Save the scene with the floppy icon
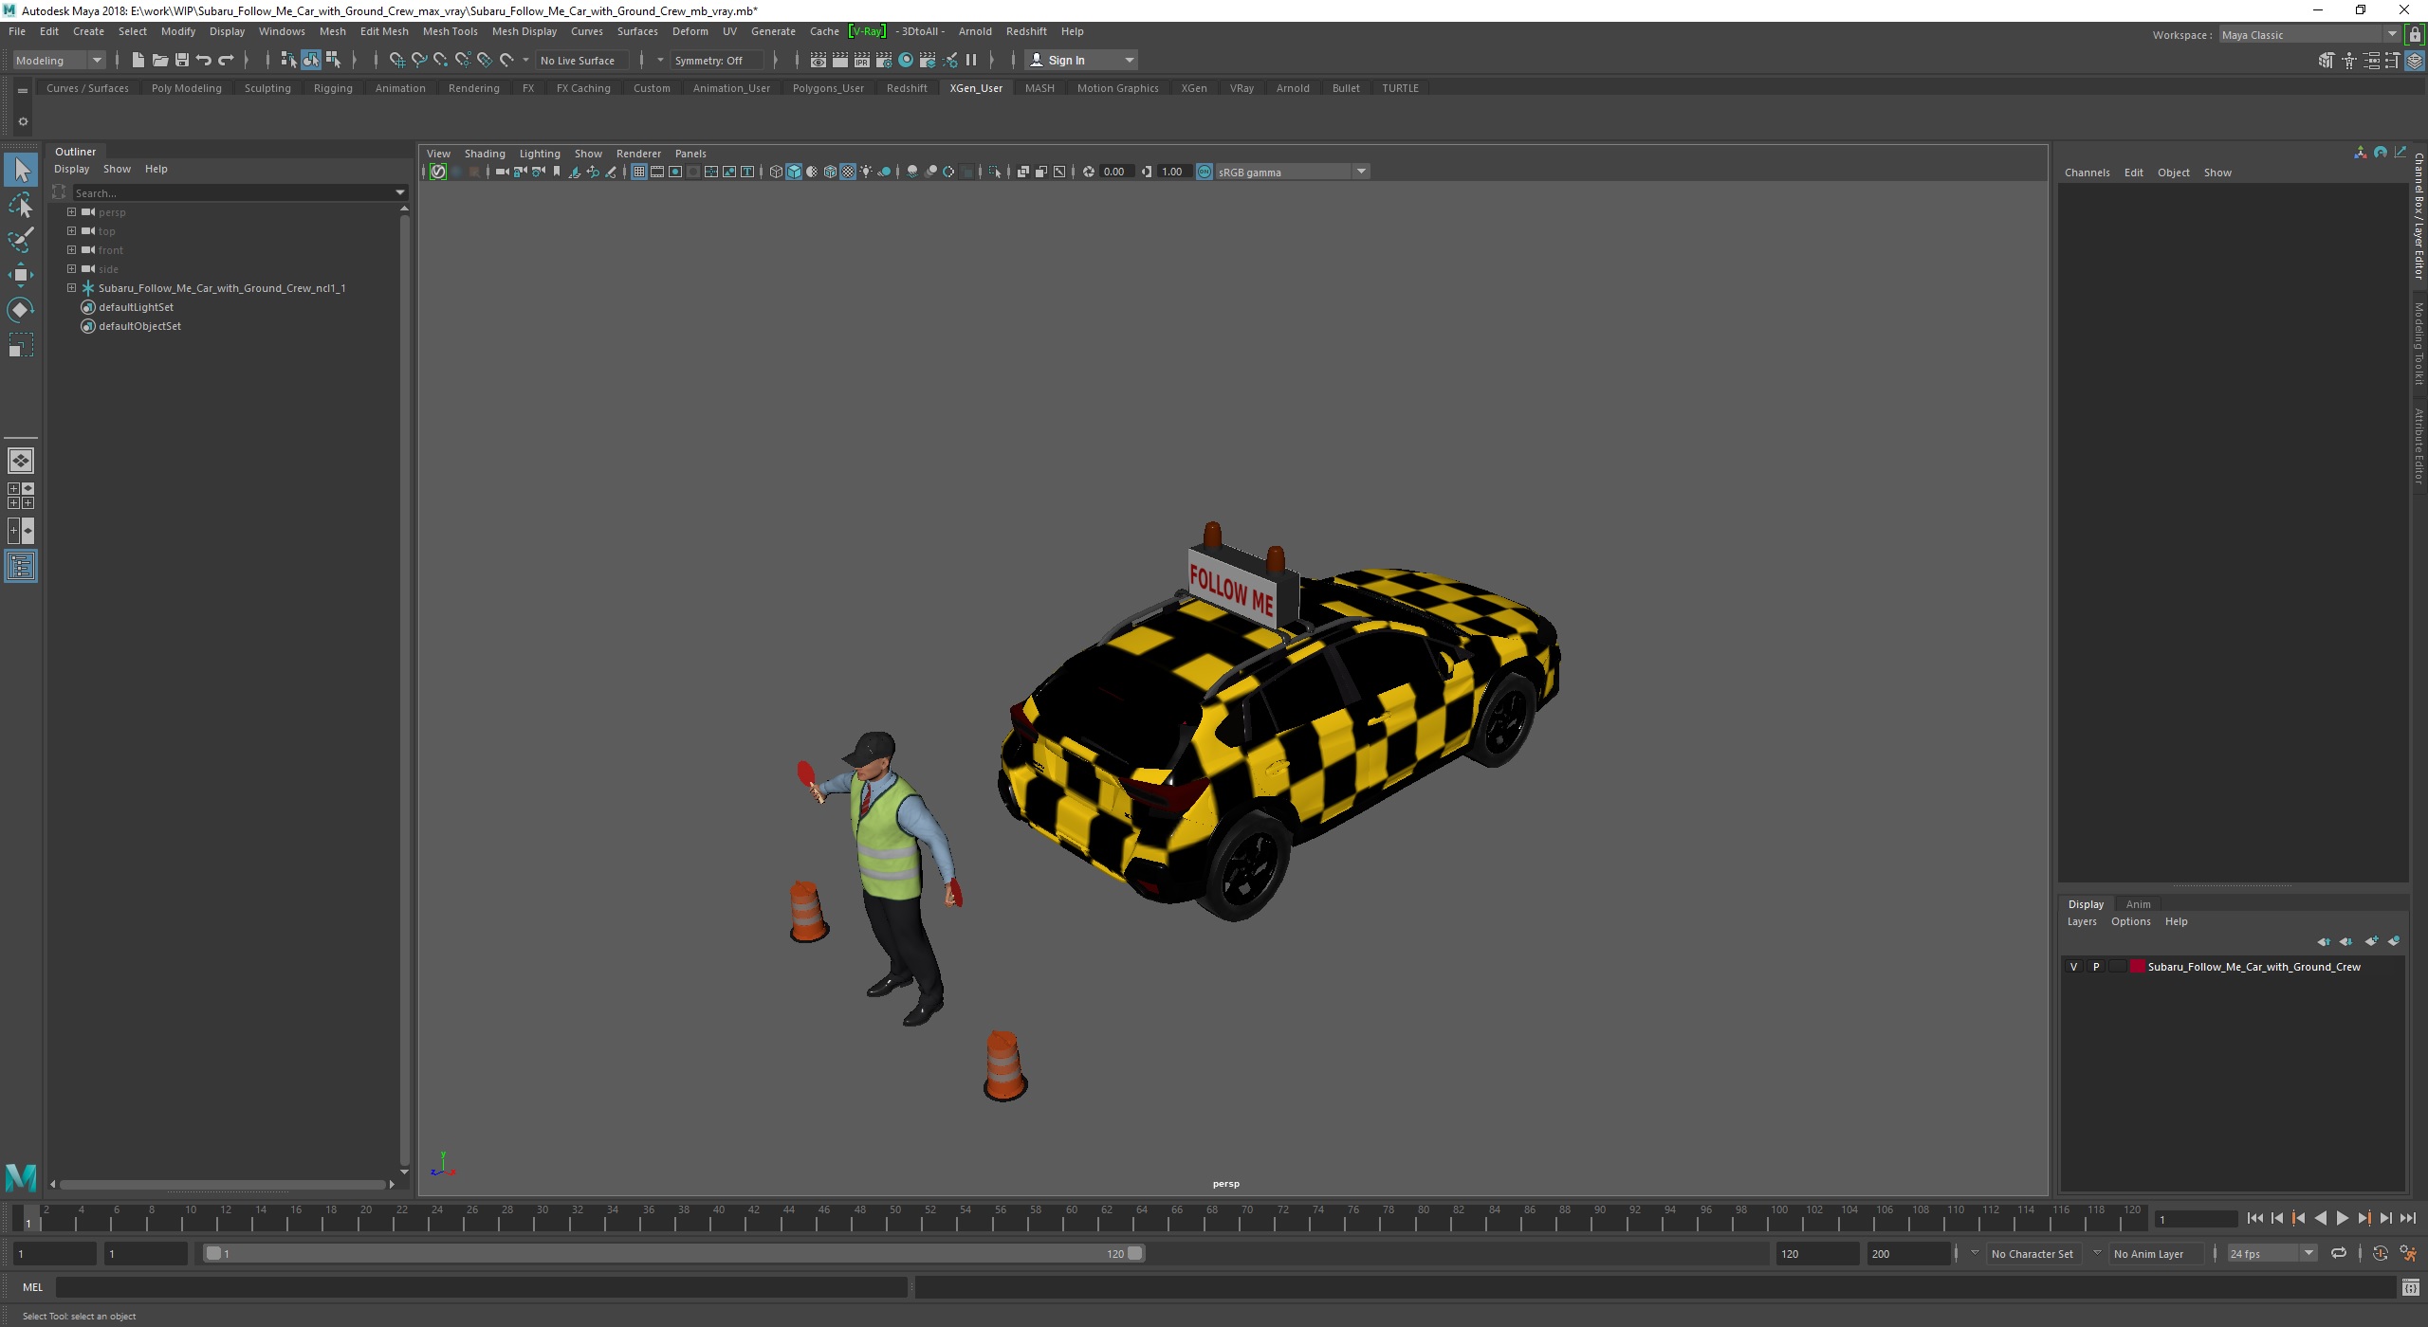 182,60
